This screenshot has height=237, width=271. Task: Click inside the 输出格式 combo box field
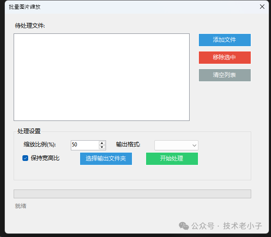tap(172, 146)
